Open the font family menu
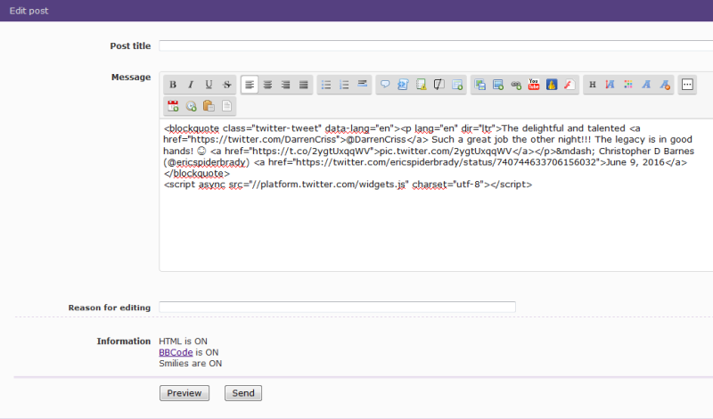The image size is (713, 419). click(x=646, y=85)
